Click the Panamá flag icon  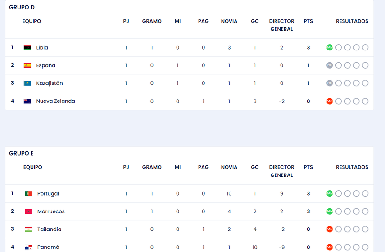click(x=28, y=247)
